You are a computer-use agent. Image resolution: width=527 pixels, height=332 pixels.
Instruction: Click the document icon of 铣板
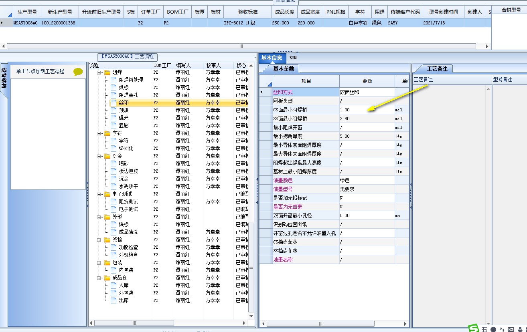[114, 225]
